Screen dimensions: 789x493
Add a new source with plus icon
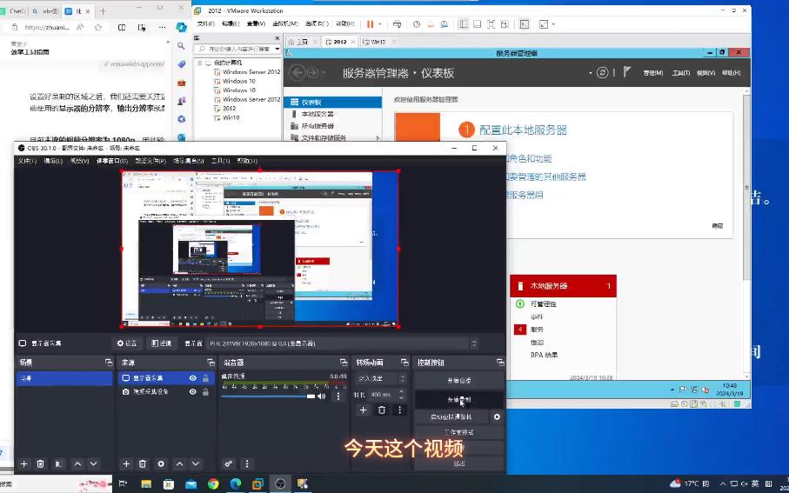coord(126,463)
